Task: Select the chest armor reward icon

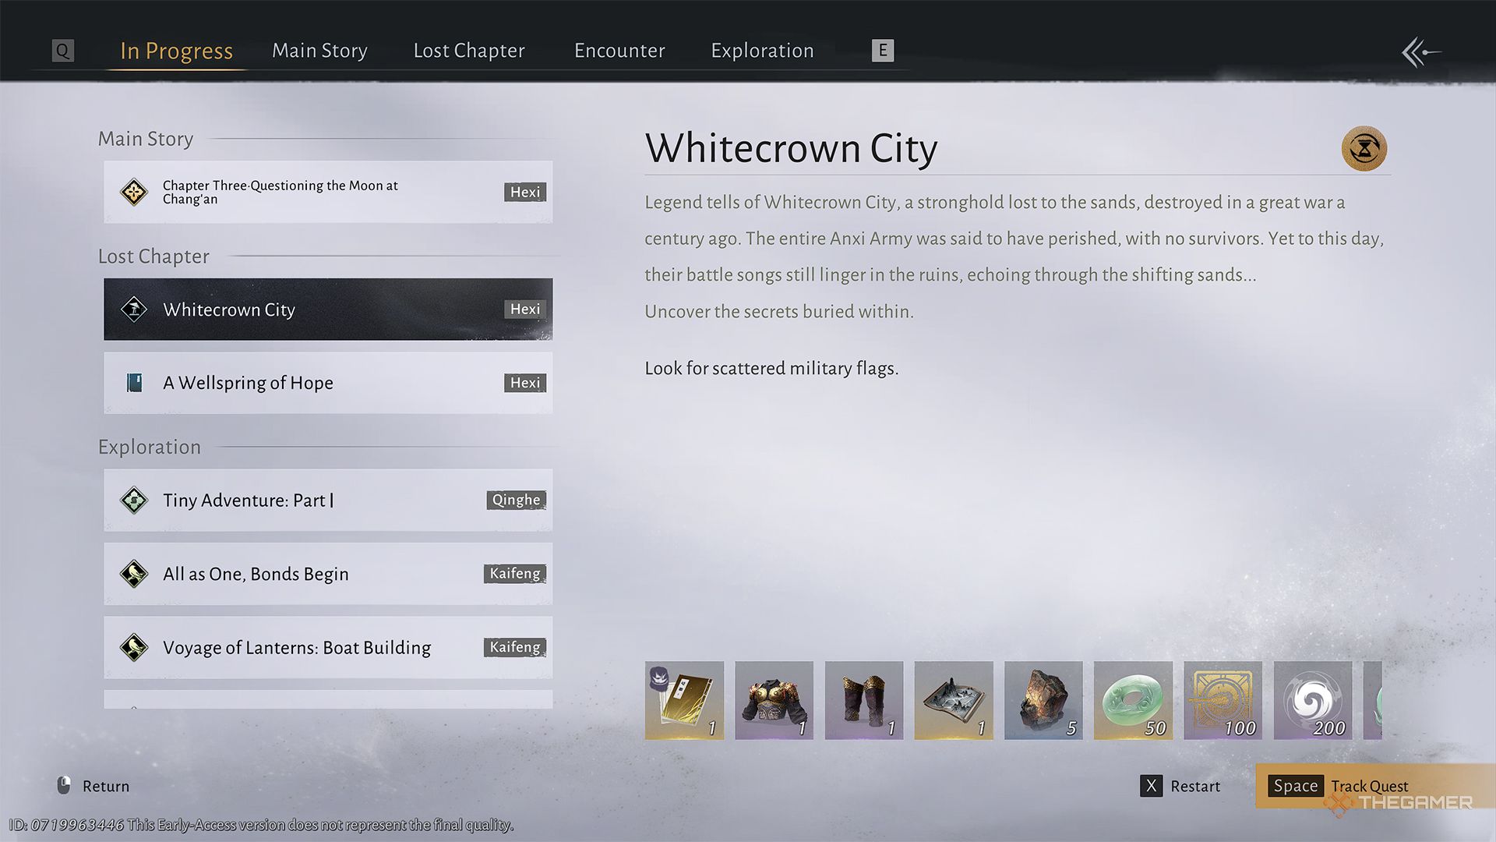Action: pos(774,700)
